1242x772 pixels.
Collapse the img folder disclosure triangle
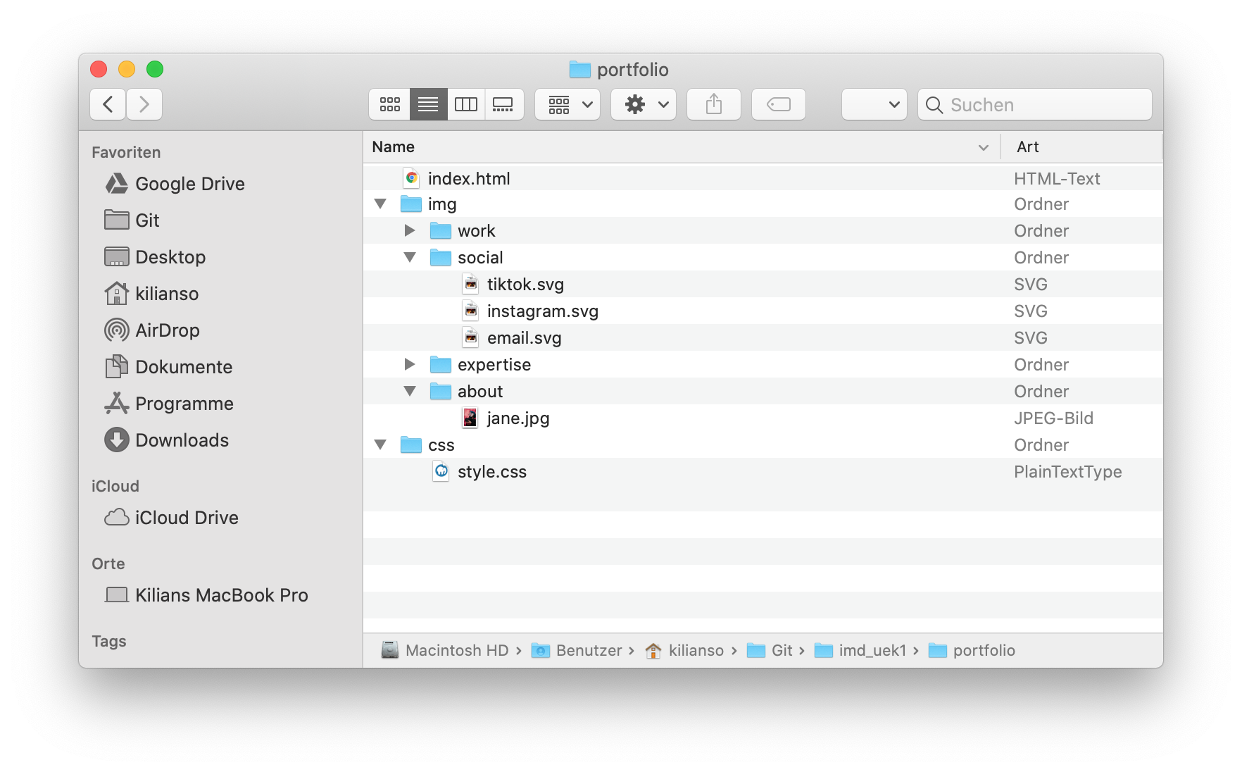tap(380, 204)
